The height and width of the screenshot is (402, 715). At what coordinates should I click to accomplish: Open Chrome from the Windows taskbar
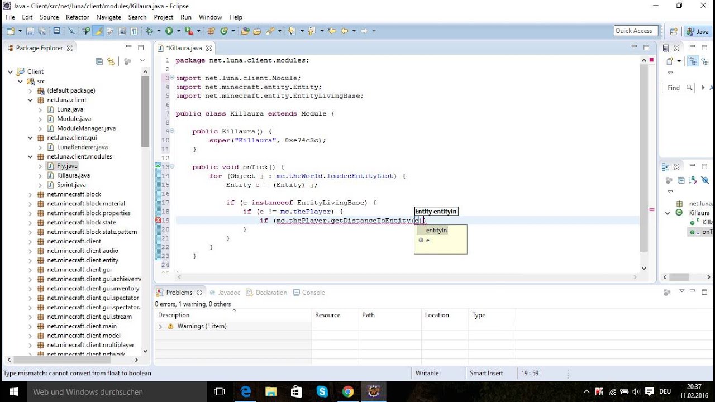[347, 391]
